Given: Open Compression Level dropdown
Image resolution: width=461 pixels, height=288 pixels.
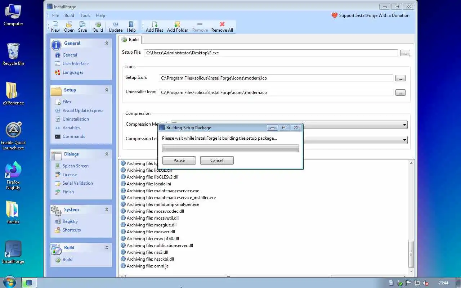Looking at the screenshot, I should [x=405, y=140].
